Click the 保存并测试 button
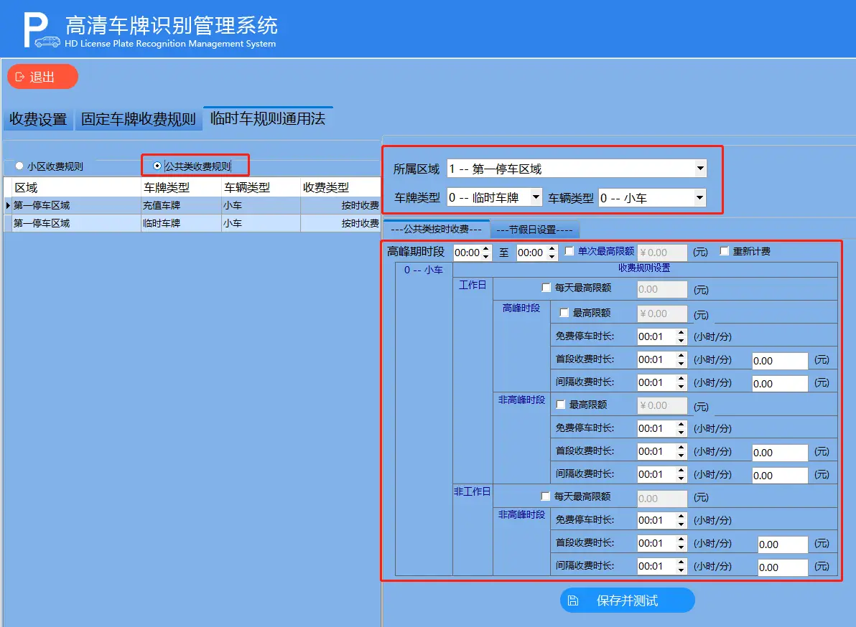856x627 pixels. click(x=628, y=600)
